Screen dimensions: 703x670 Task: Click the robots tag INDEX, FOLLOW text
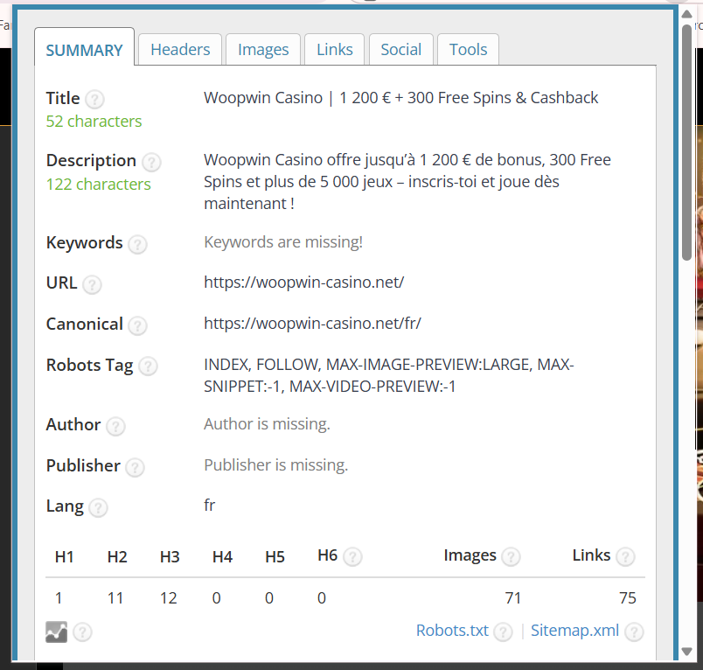(389, 376)
